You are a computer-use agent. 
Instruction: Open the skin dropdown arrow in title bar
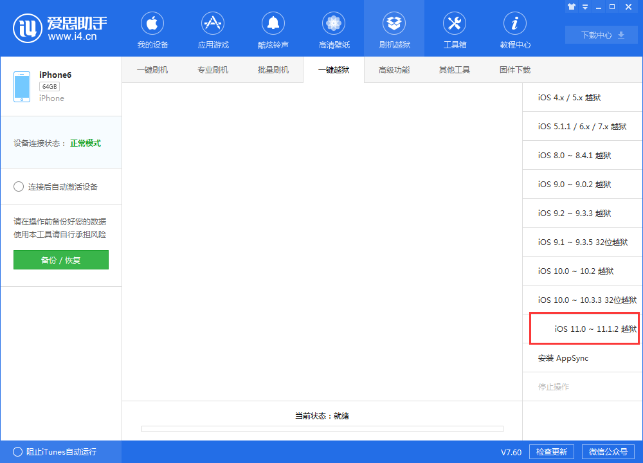pyautogui.click(x=584, y=6)
